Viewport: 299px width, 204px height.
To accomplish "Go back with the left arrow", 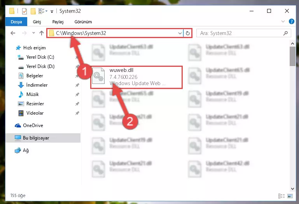I will (x=13, y=33).
